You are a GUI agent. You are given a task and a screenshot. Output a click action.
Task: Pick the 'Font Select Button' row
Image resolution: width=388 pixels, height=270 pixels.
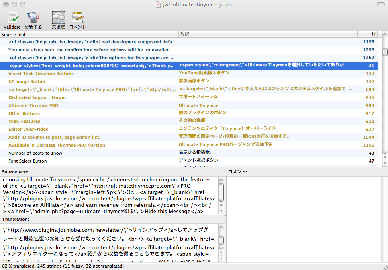[x=27, y=161]
